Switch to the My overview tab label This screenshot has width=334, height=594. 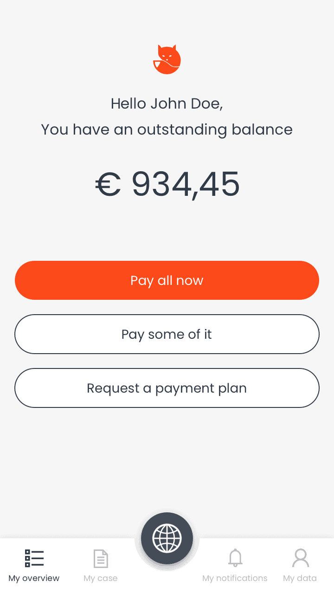34,578
